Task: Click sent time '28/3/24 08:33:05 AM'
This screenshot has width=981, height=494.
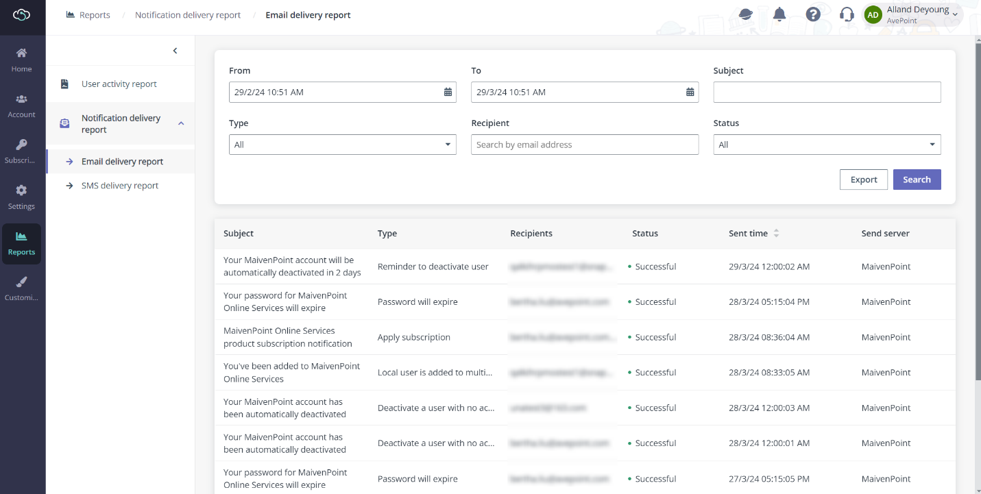Action: [x=769, y=373]
